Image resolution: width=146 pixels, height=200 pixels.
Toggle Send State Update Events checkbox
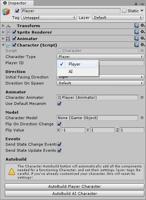tap(59, 150)
